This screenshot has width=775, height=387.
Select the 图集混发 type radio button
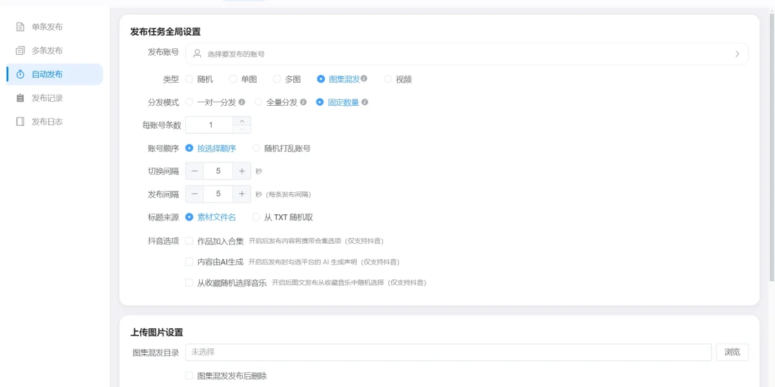pyautogui.click(x=321, y=79)
